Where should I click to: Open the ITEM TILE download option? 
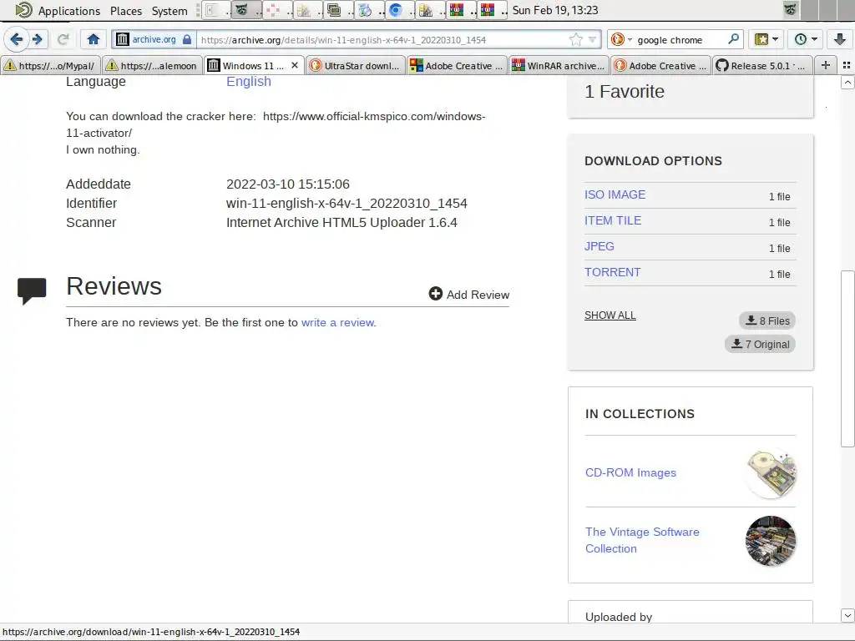coord(612,220)
